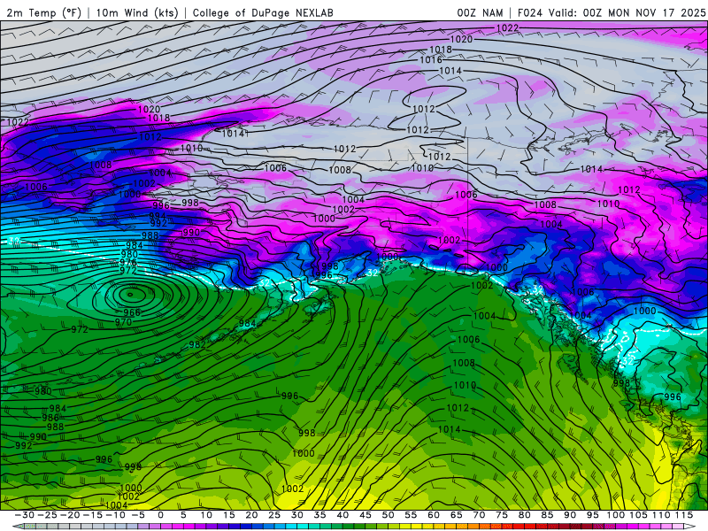Click the "10m Wind (kts)" header label
The width and height of the screenshot is (708, 531).
(137, 12)
